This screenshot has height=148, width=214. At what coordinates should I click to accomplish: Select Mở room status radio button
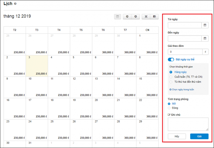click(x=169, y=104)
